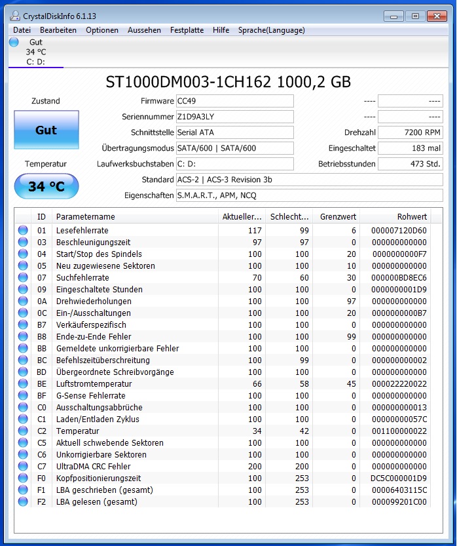Minimize the CrystalDiskInfo window

coord(393,16)
